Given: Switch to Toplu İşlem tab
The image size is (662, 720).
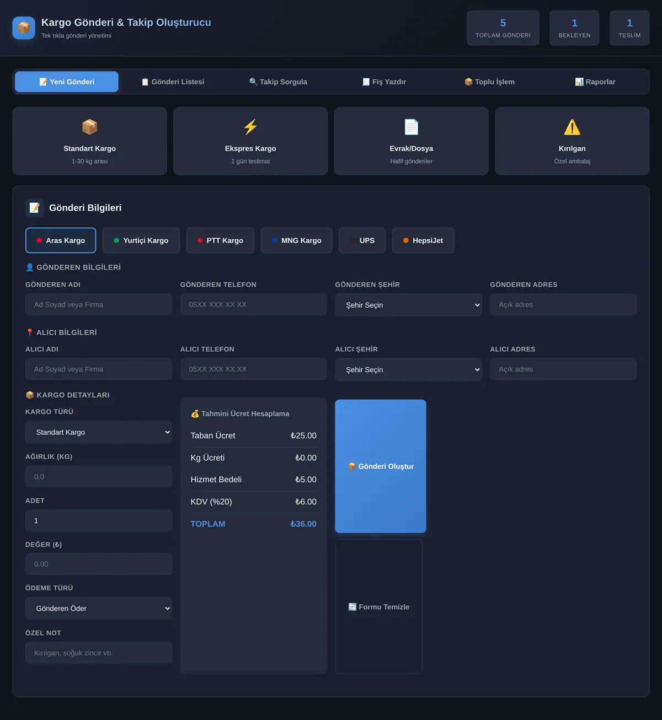Looking at the screenshot, I should [x=489, y=82].
